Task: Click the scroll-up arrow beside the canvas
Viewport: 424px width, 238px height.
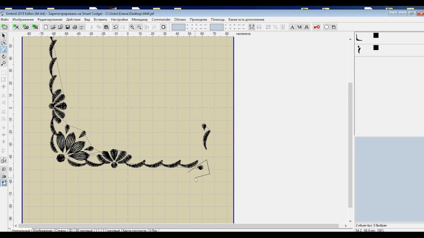Action: pyautogui.click(x=350, y=39)
